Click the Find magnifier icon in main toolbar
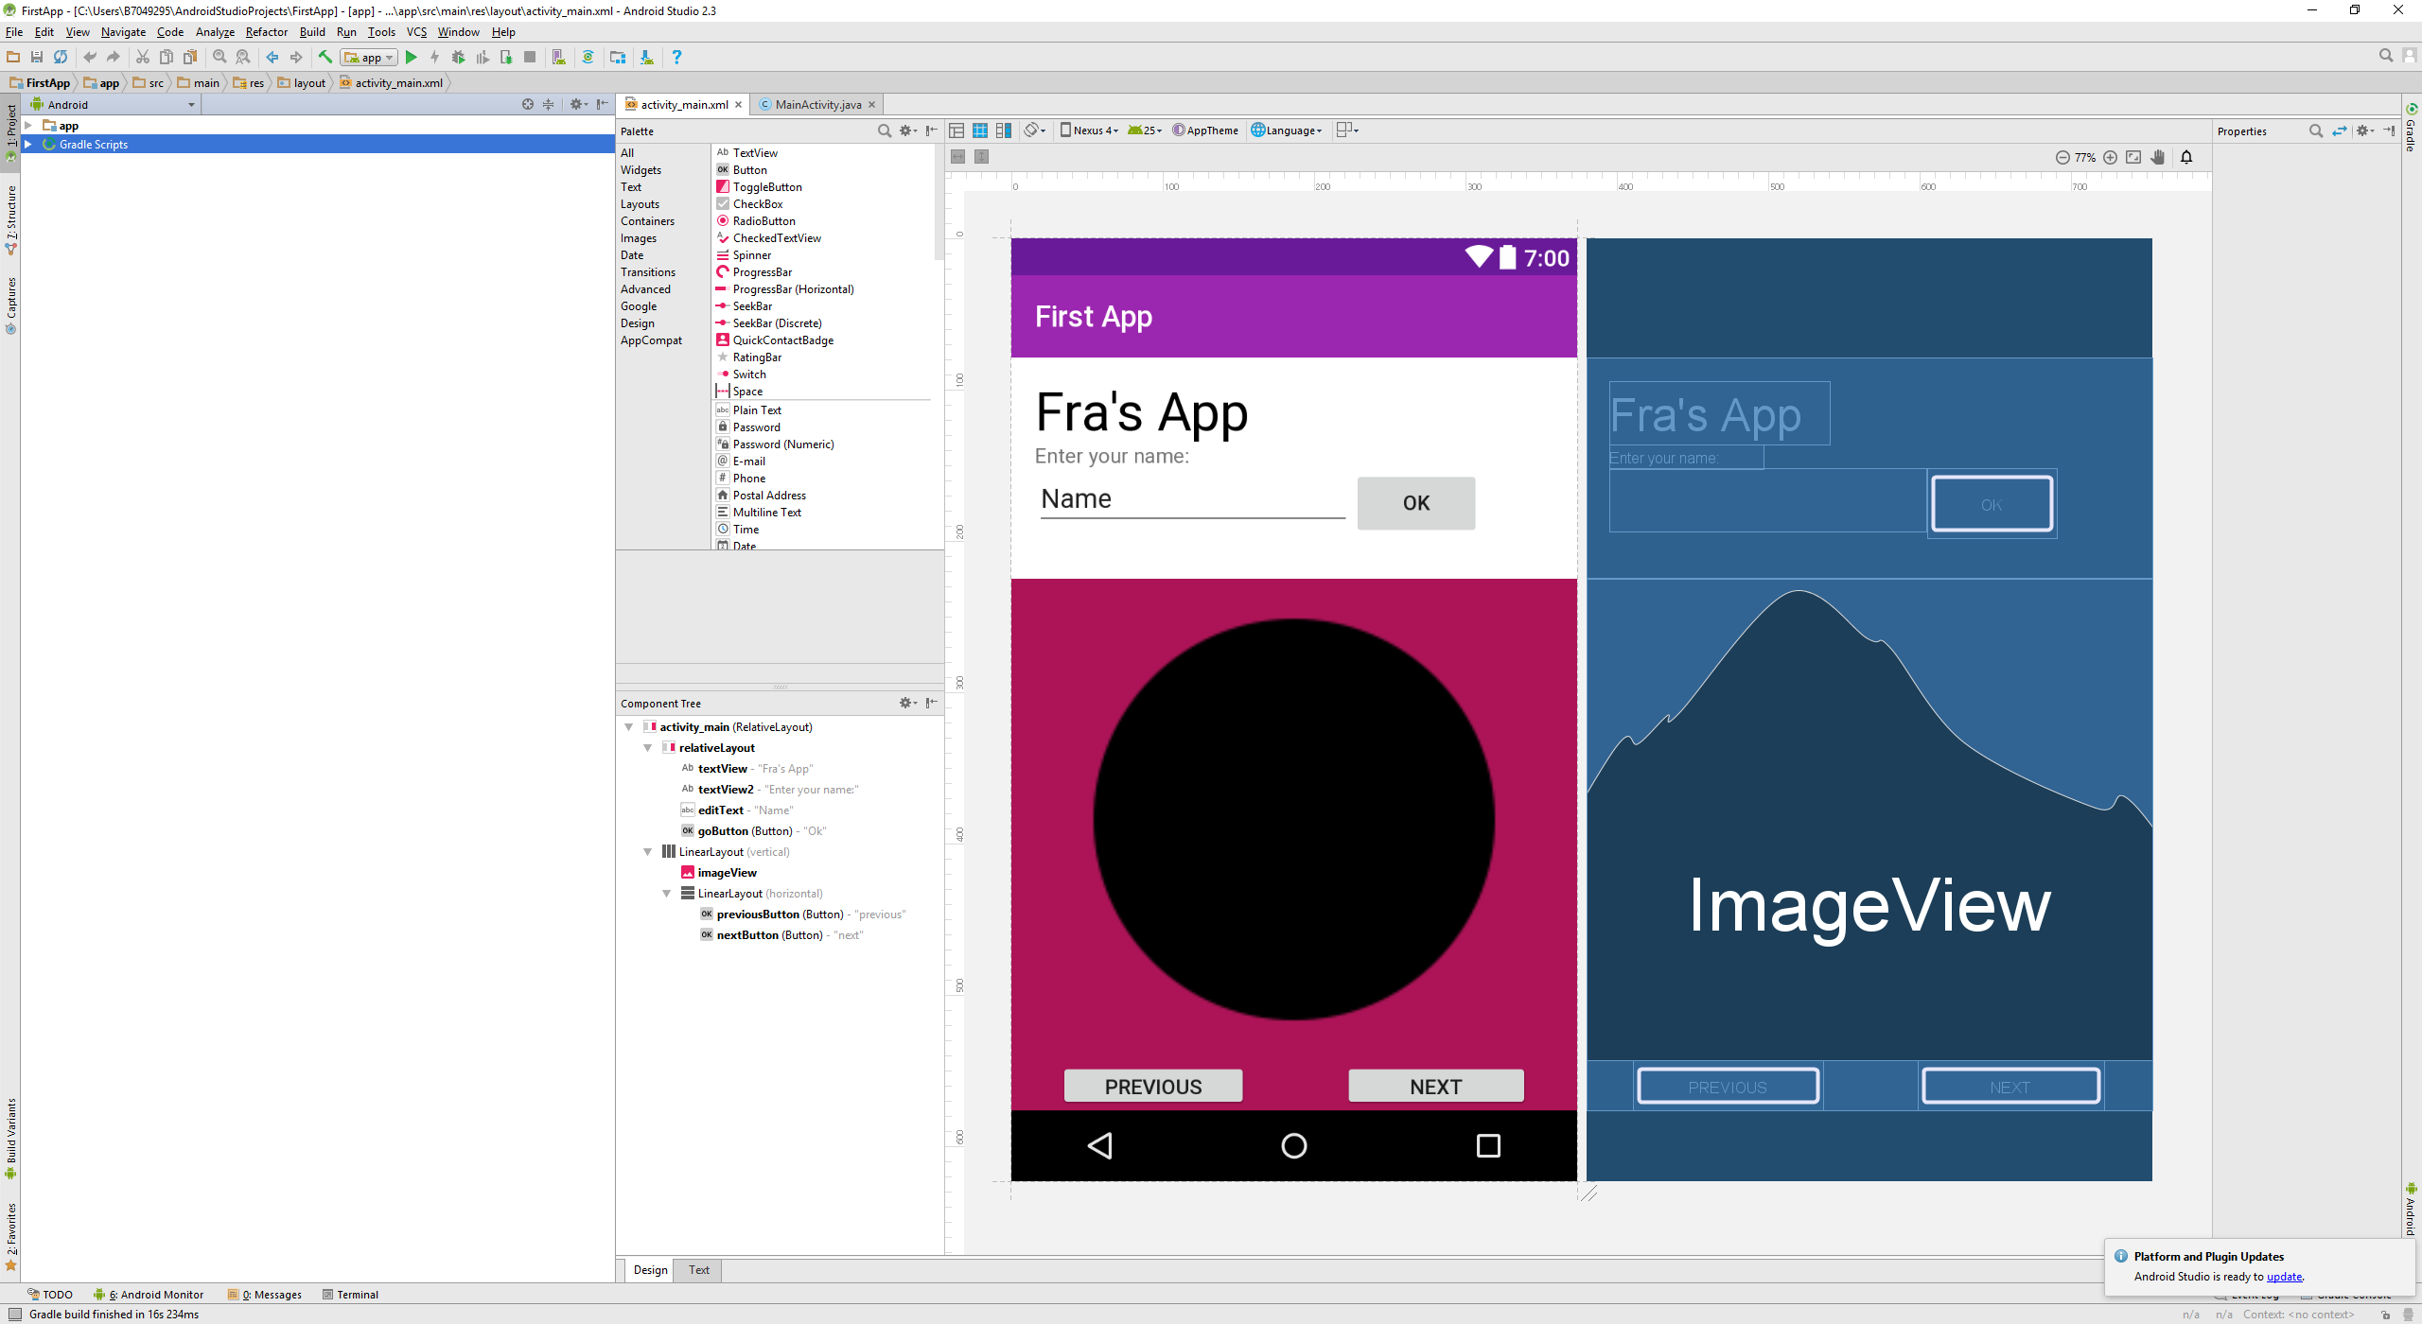The width and height of the screenshot is (2422, 1324). pos(219,58)
